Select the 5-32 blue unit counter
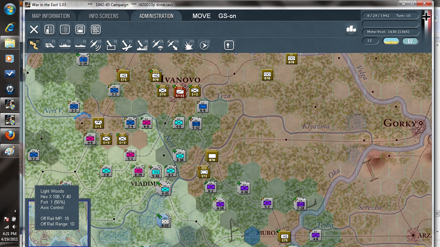Image resolution: width=440 pixels, height=247 pixels. coord(196,124)
